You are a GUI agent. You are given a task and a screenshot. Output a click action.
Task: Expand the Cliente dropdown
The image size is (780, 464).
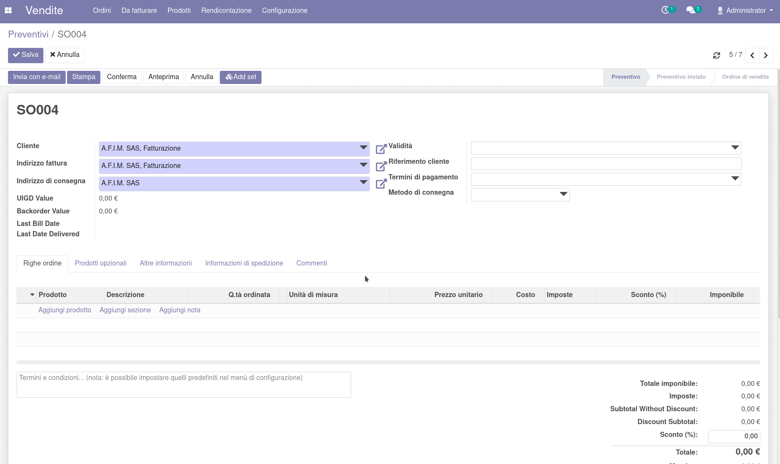click(x=363, y=148)
